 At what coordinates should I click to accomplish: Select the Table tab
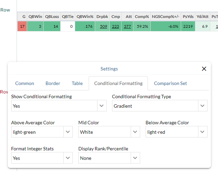click(x=77, y=83)
